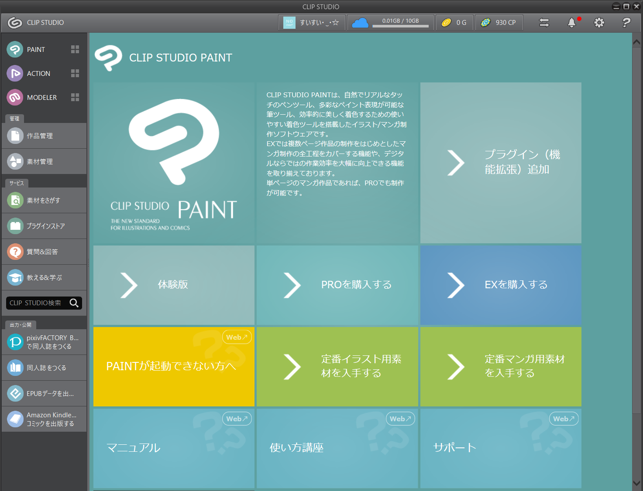Image resolution: width=643 pixels, height=491 pixels.
Task: Open PAINTが起動できない方へ web link
Action: (174, 367)
